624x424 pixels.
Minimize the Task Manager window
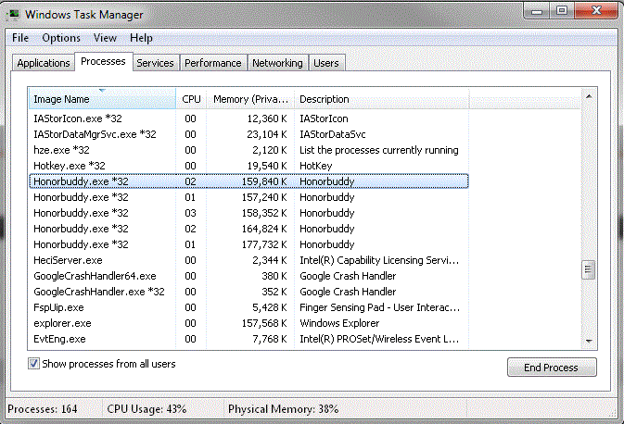pyautogui.click(x=537, y=11)
